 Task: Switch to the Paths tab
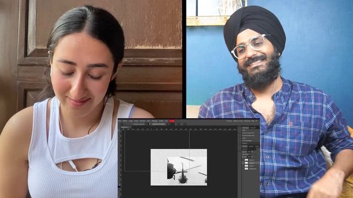[x=256, y=146]
